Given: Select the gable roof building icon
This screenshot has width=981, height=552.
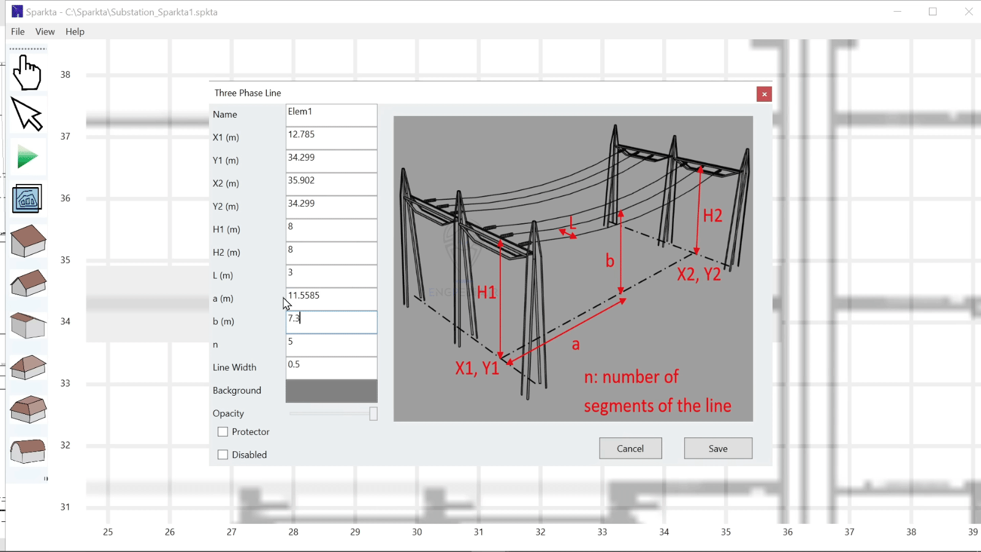Looking at the screenshot, I should tap(28, 283).
